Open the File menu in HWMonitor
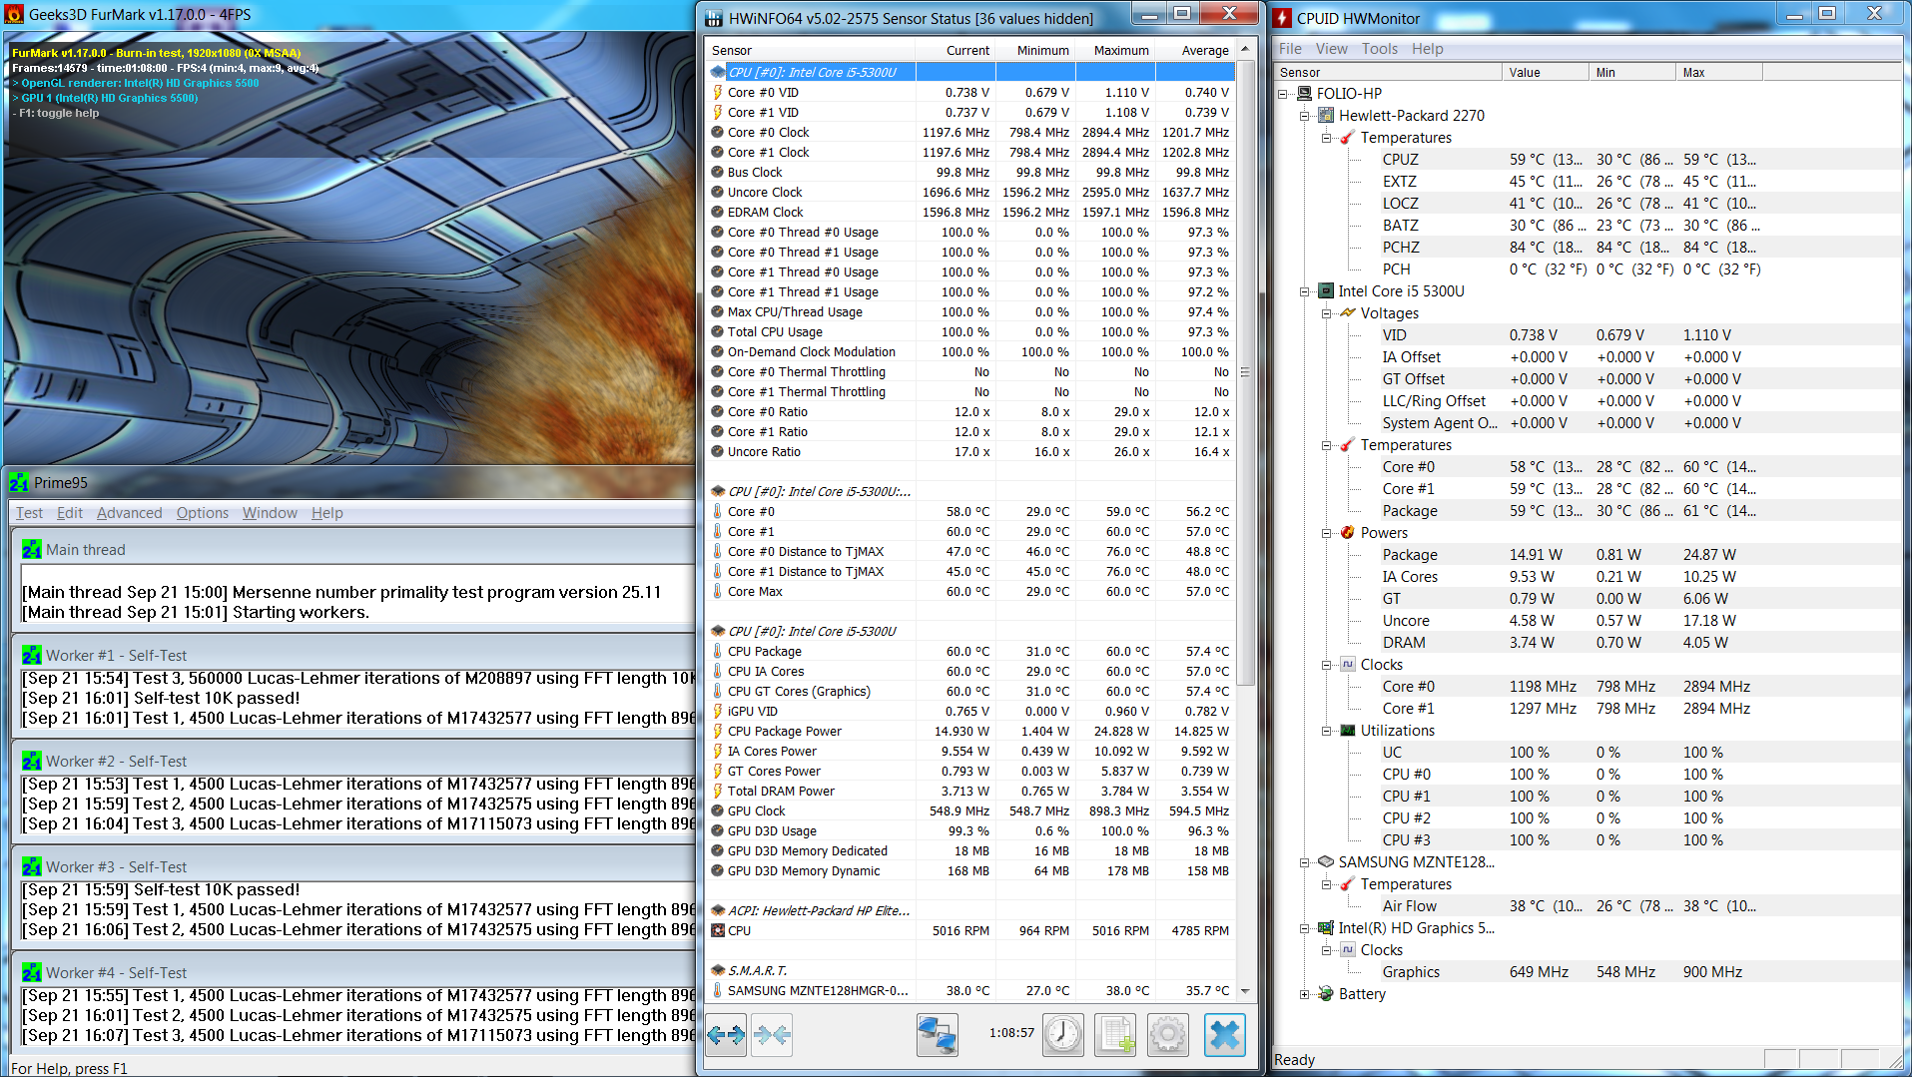 pos(1290,49)
